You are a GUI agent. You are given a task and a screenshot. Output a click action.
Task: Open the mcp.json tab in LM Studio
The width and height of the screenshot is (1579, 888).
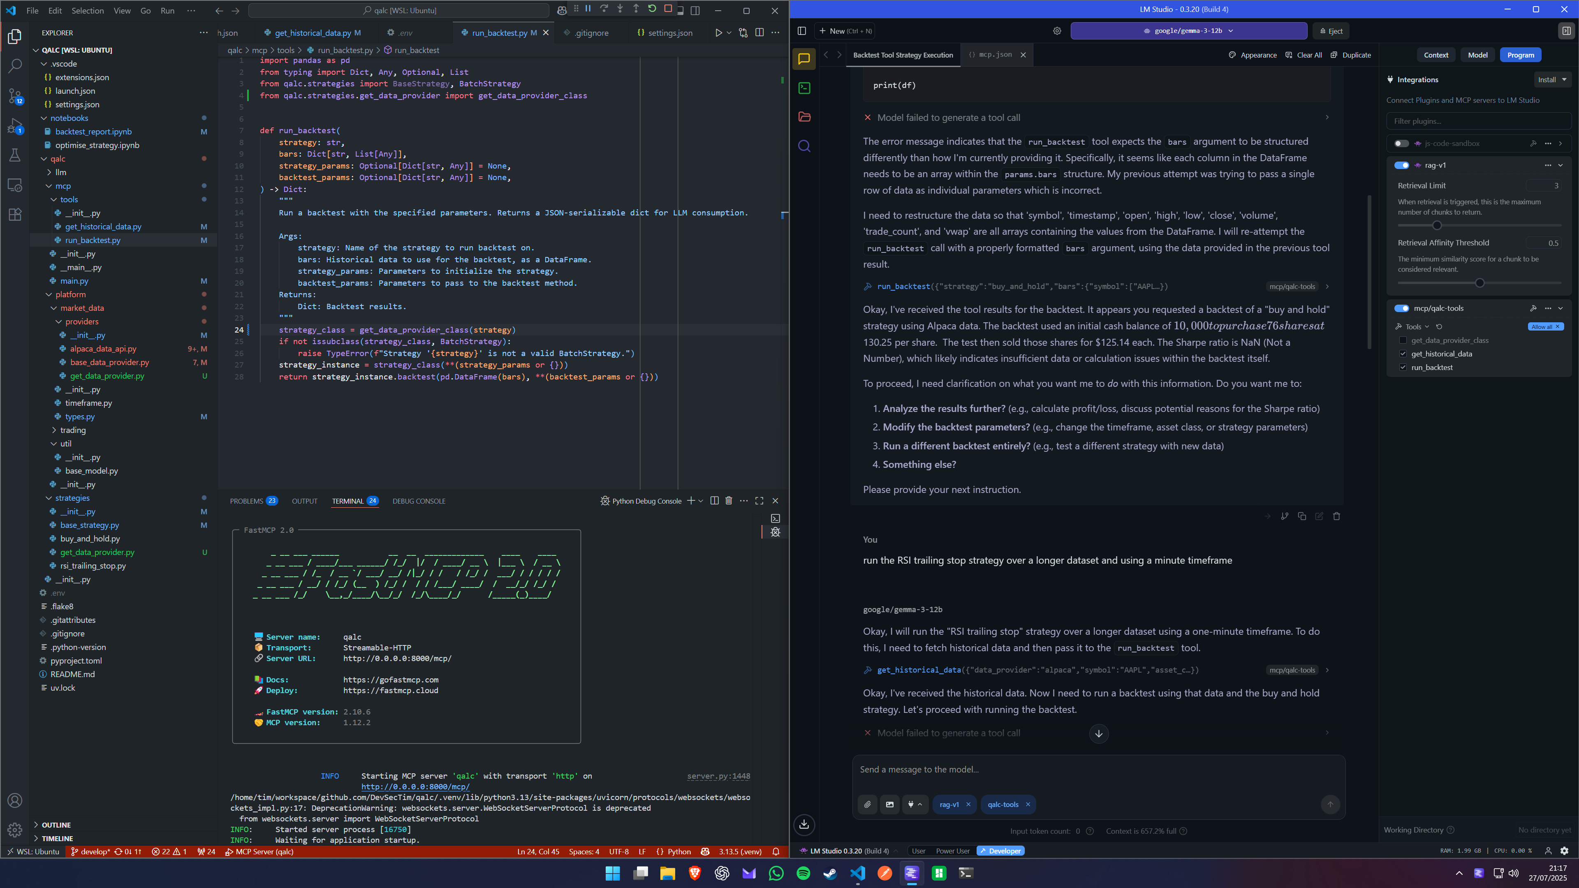[996, 55]
